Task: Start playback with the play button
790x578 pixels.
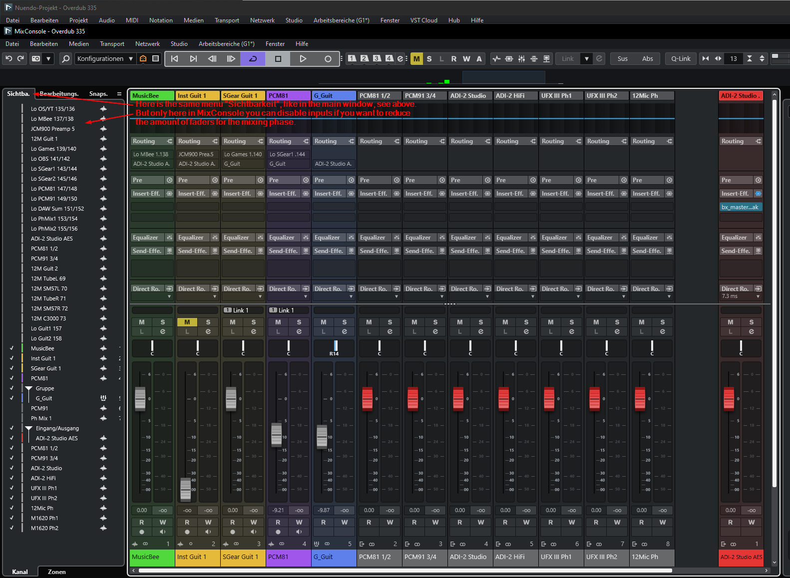Action: click(303, 58)
